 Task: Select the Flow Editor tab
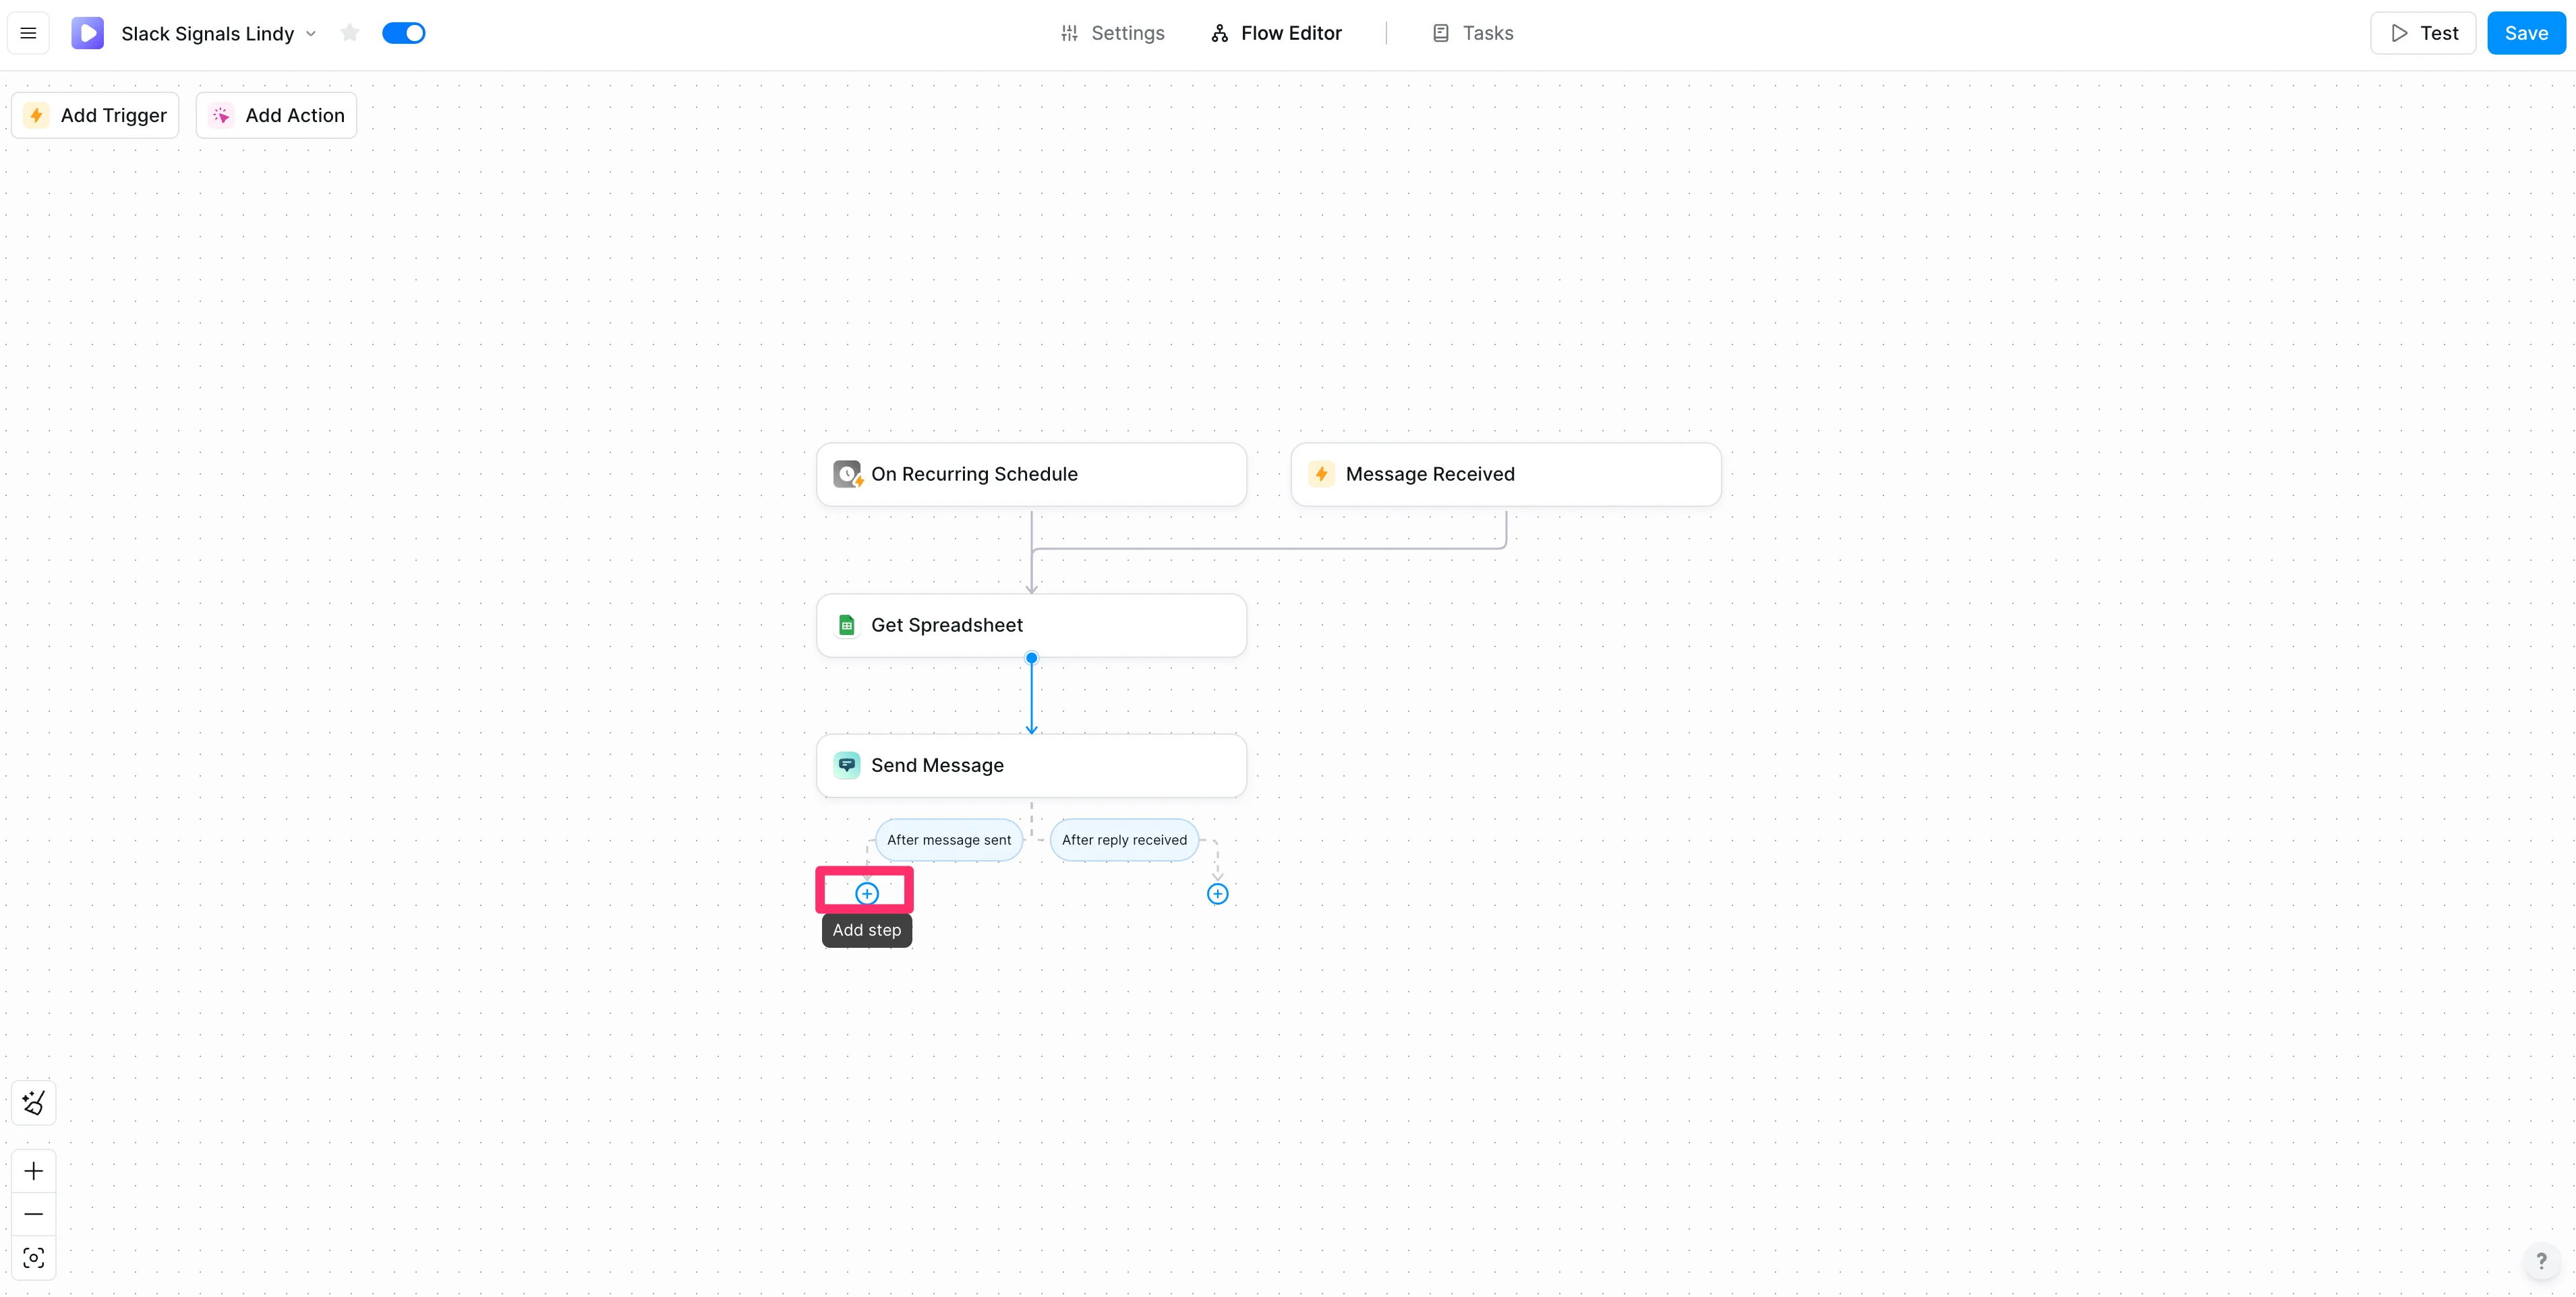[1276, 33]
